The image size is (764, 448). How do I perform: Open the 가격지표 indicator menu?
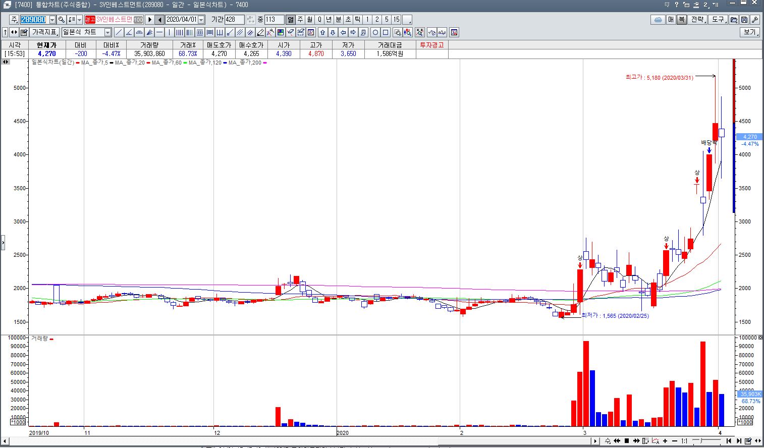tap(45, 32)
